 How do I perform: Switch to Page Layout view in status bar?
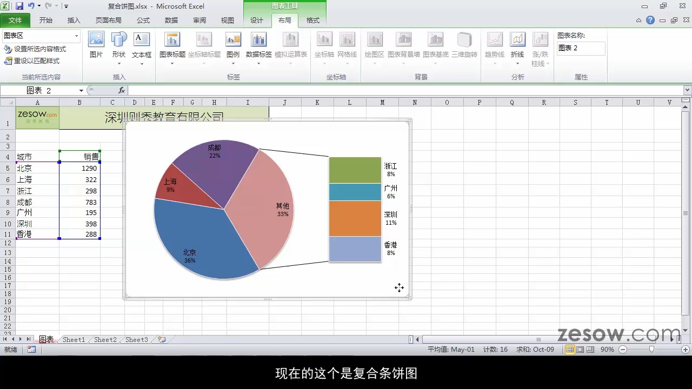coord(580,350)
